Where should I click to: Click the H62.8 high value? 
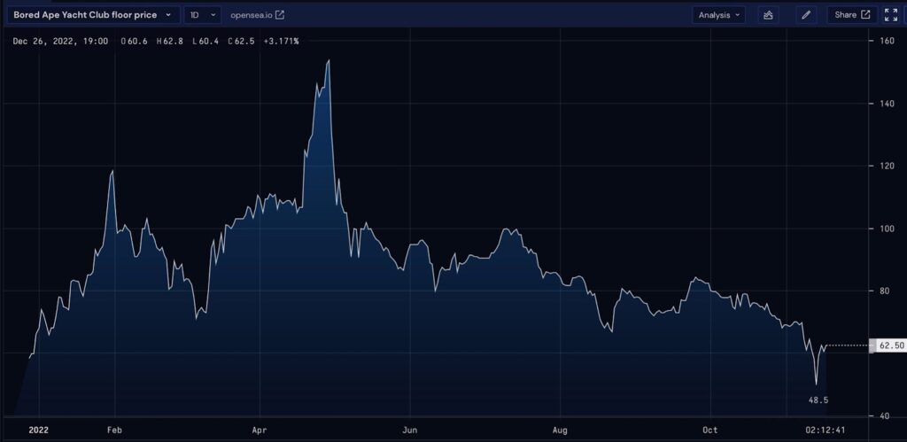point(169,41)
